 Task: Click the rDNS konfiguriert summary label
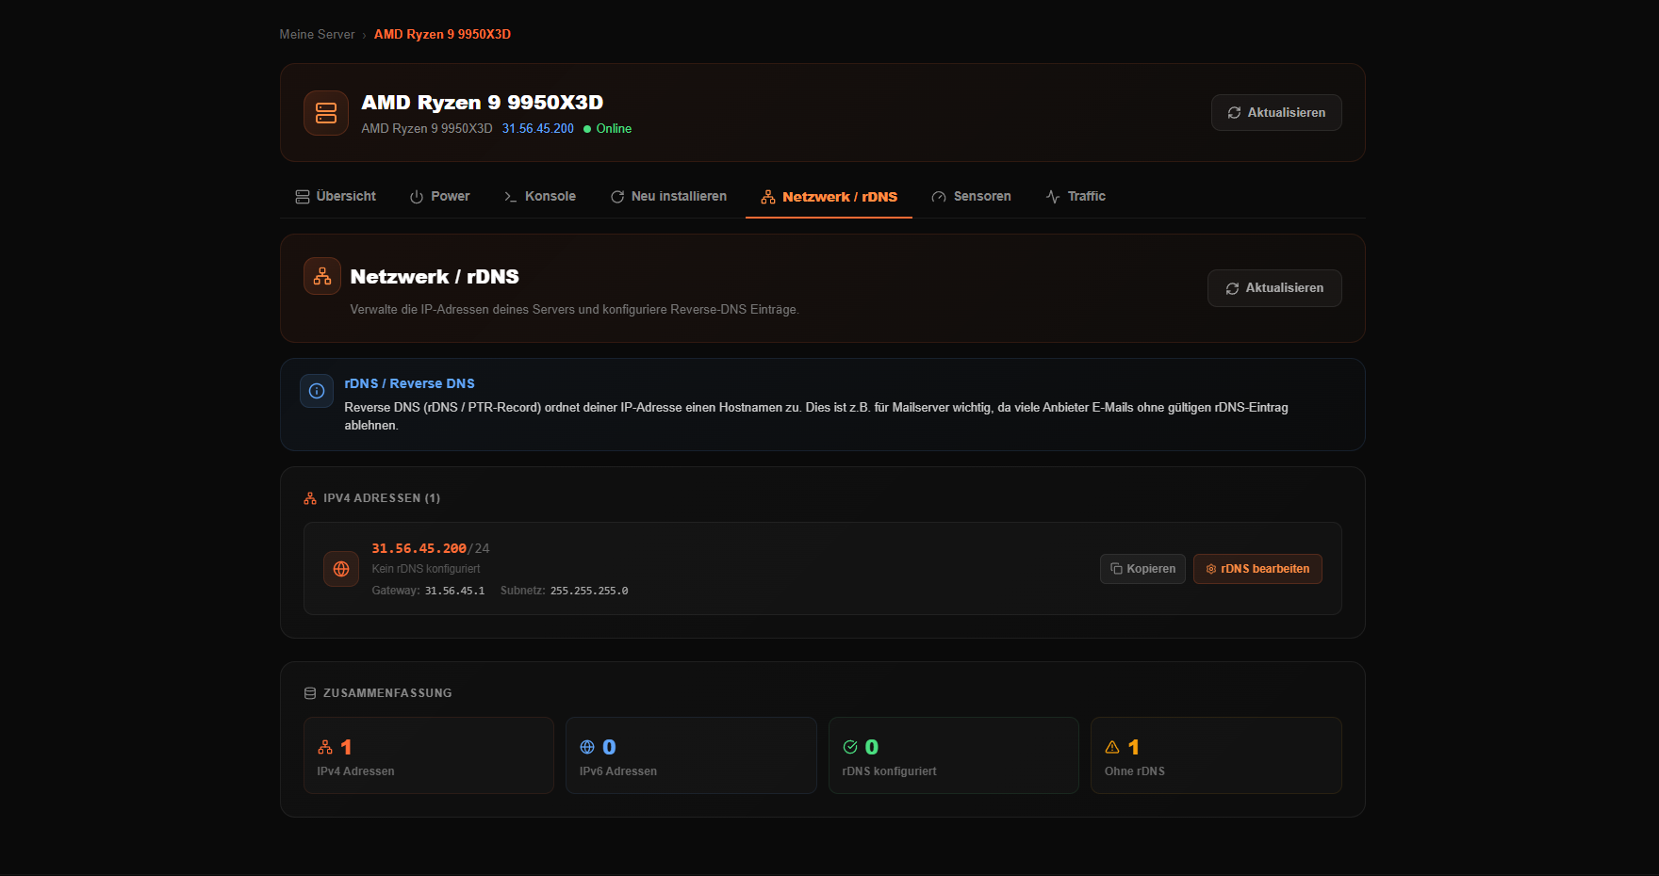tap(890, 771)
